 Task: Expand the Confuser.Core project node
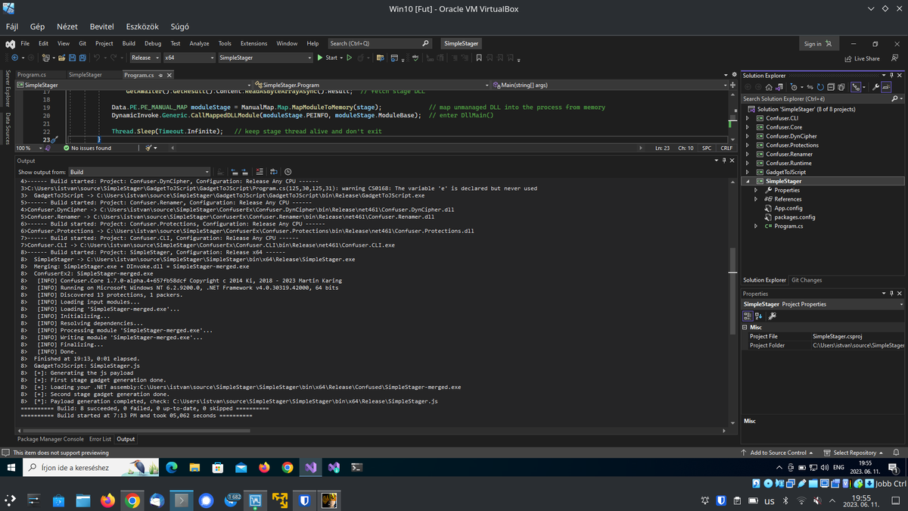click(x=748, y=127)
